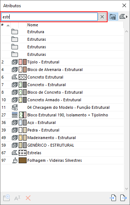Click the rename attribute icon
Image resolution: width=130 pixels, height=205 pixels.
(x=17, y=198)
